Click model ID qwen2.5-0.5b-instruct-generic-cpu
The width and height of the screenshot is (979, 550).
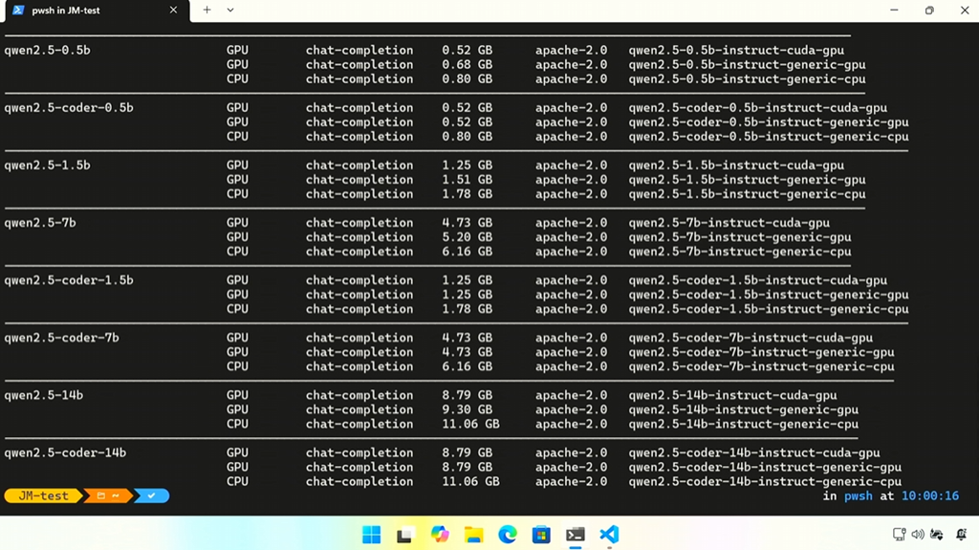tap(747, 78)
